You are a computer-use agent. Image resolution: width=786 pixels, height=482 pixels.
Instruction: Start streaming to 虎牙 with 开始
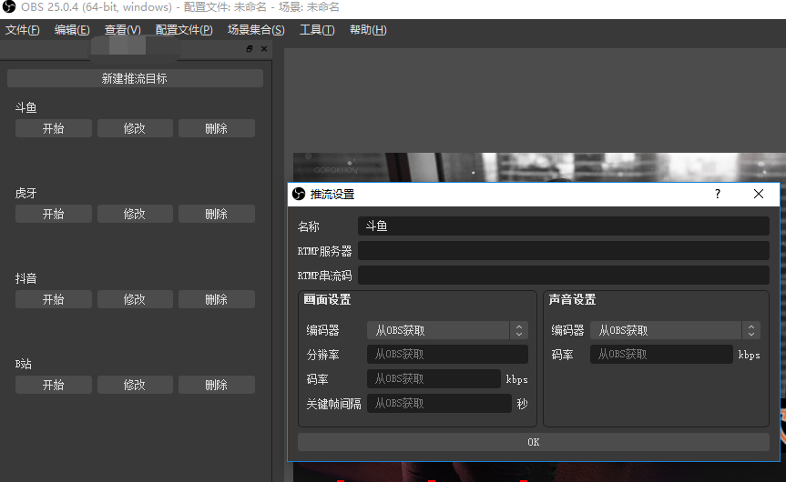click(x=53, y=215)
